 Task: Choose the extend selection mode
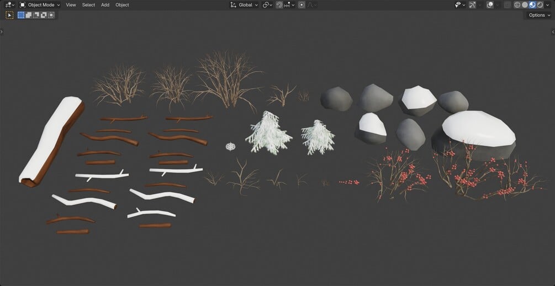pos(29,15)
